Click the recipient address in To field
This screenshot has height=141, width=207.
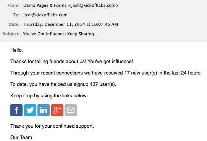(45, 15)
